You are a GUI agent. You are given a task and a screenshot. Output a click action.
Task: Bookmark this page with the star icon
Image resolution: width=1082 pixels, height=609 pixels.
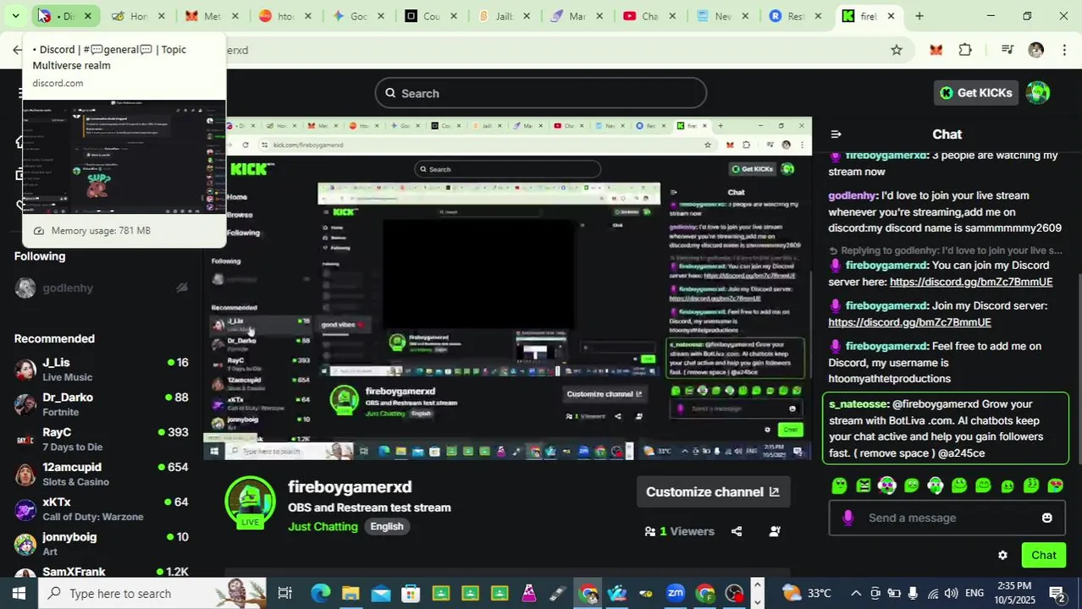[896, 50]
